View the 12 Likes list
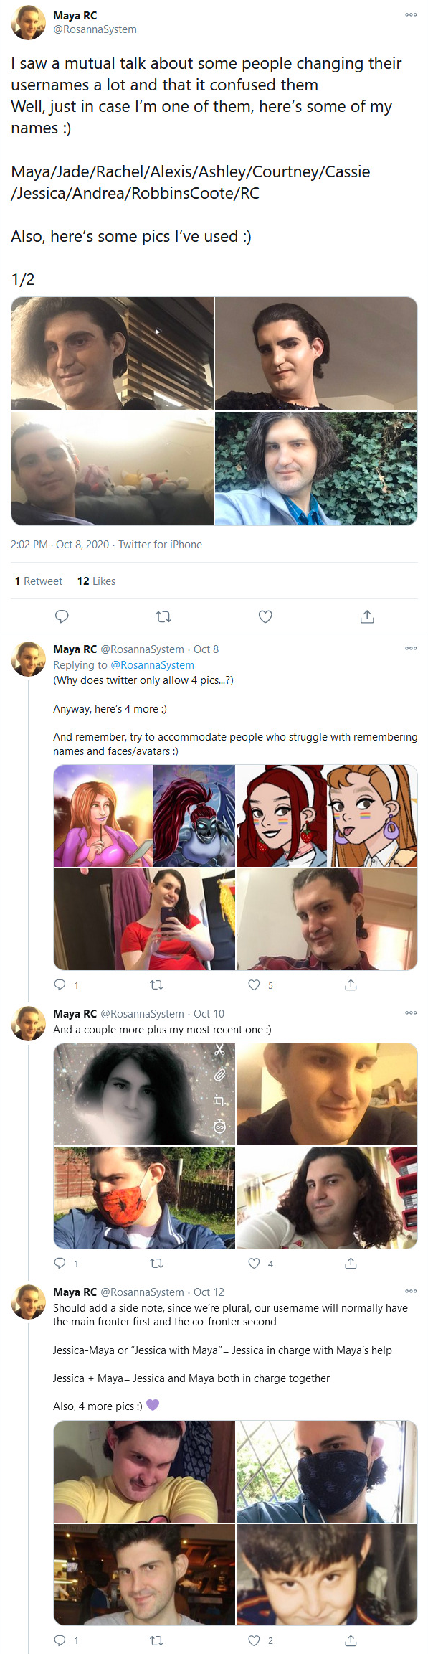Screen dimensions: 428x1654 point(96,581)
